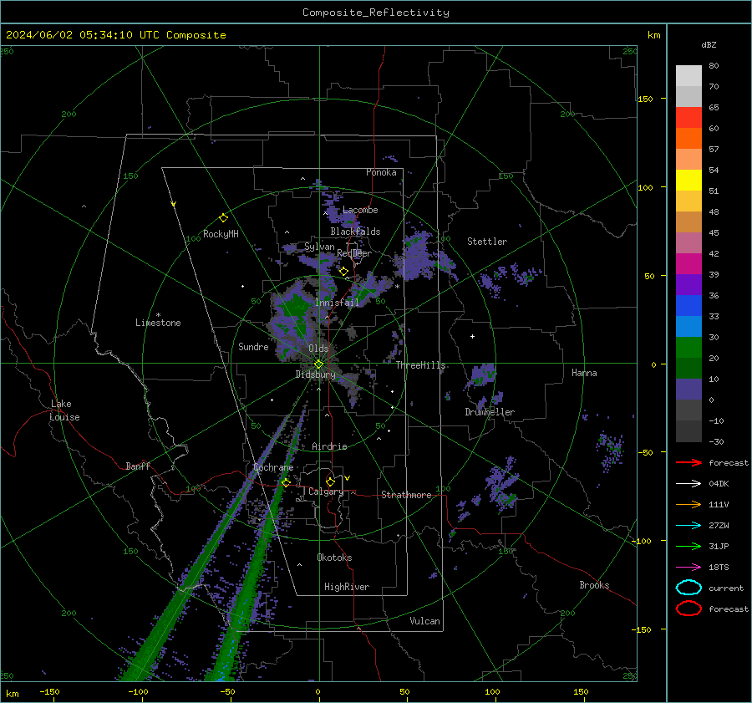Click the yellow diamond marker above Calgary
752x703 pixels.
[x=330, y=481]
